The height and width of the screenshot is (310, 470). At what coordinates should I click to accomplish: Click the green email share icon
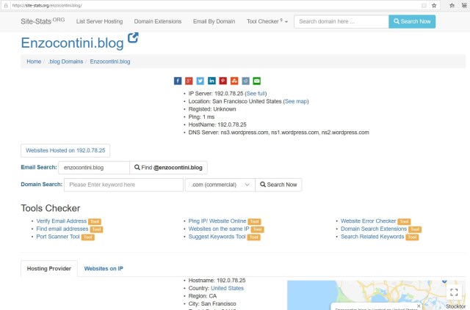coord(256,81)
